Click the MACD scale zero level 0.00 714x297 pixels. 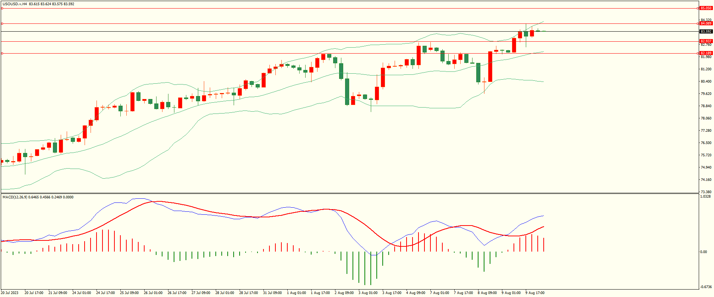704,252
